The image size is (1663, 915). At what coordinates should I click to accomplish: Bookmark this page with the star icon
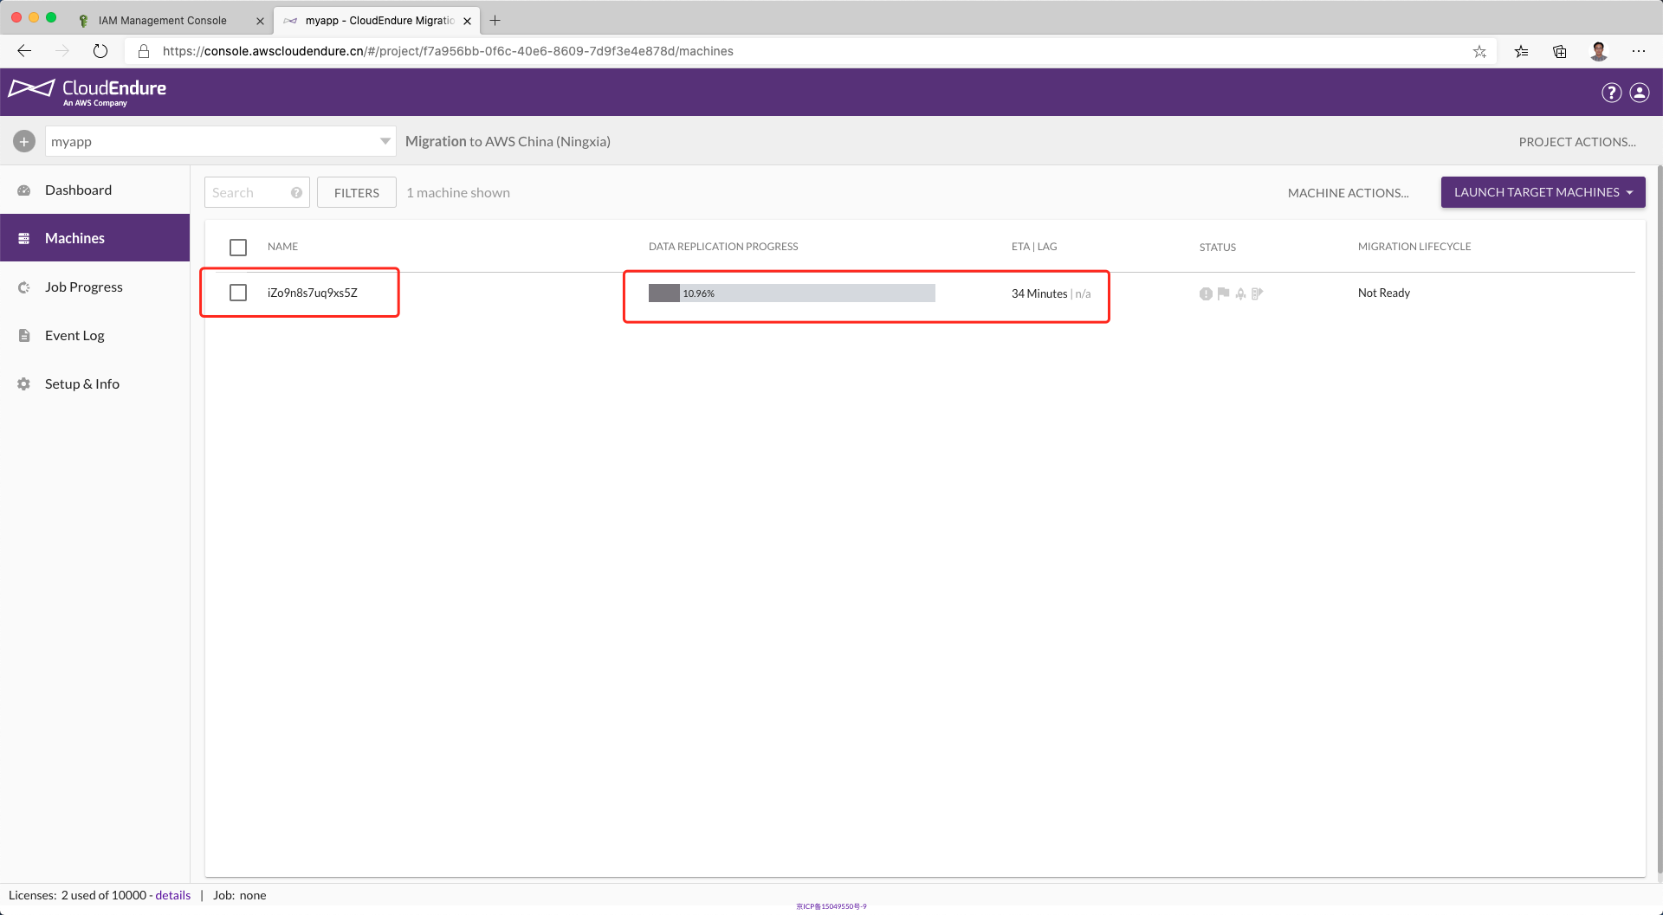tap(1479, 51)
